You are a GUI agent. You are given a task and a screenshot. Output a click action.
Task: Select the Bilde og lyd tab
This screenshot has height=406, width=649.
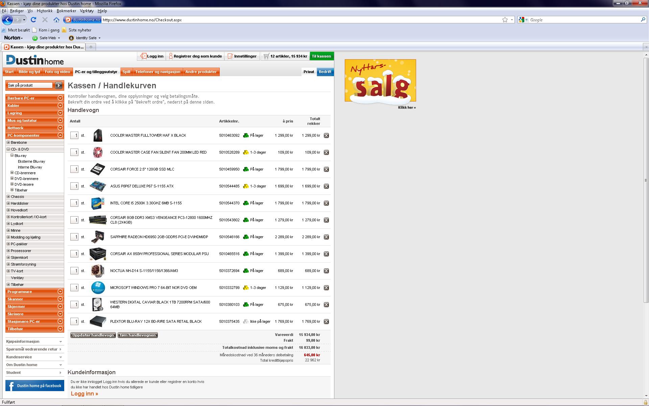[29, 72]
